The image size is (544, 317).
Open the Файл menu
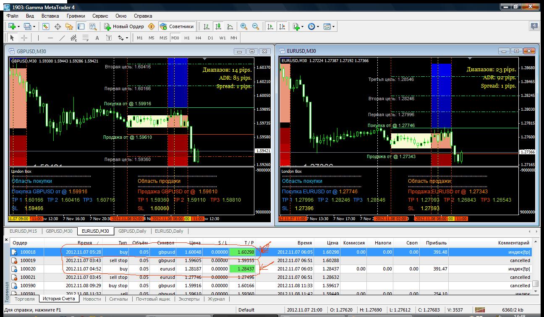pos(12,16)
